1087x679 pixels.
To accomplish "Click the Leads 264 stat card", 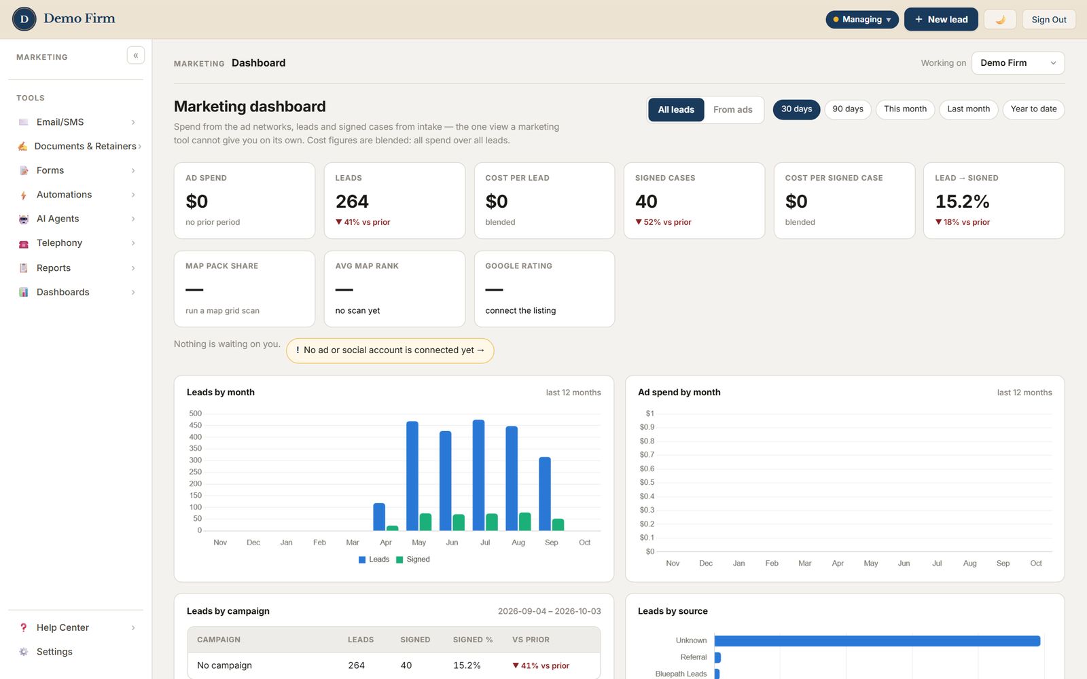I will click(x=395, y=200).
